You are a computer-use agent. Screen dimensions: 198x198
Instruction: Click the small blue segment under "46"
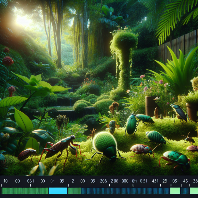[185, 191]
